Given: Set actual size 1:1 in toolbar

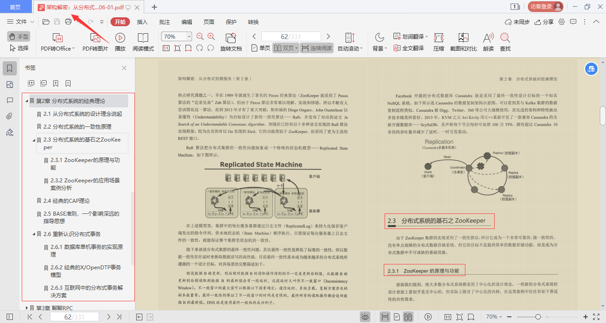Looking at the screenshot, I should click(166, 48).
